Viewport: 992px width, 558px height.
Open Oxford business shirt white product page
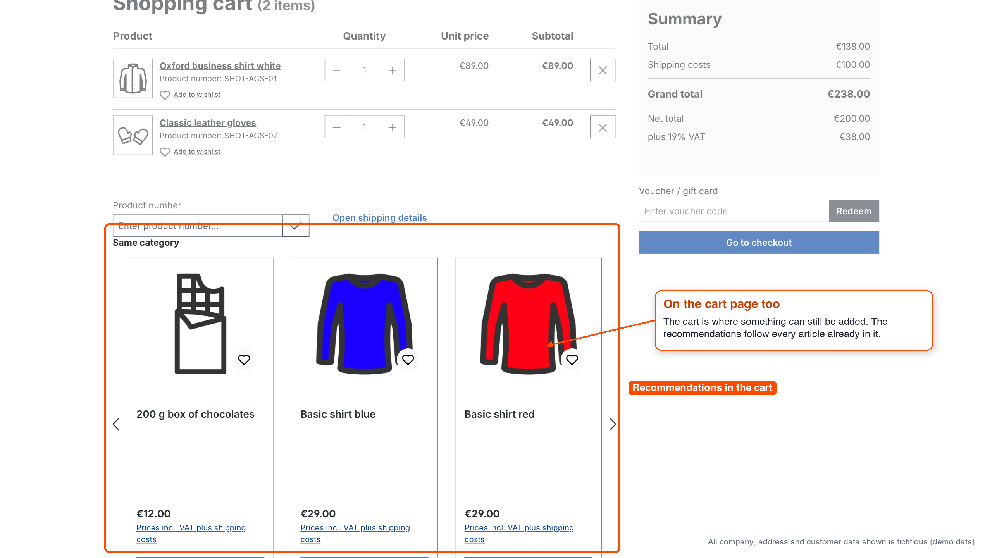click(x=220, y=66)
